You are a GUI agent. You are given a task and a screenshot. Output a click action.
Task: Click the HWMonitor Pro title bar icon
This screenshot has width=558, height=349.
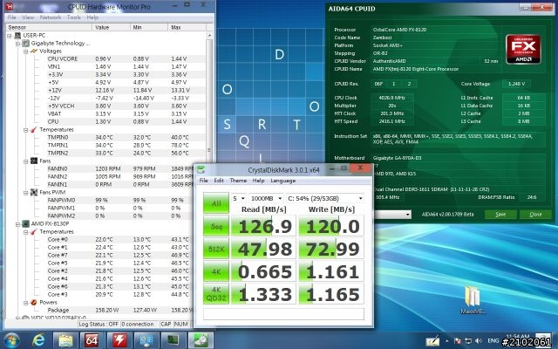click(x=10, y=6)
